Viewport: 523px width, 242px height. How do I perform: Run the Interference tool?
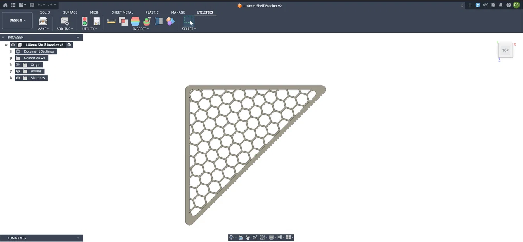click(x=123, y=21)
